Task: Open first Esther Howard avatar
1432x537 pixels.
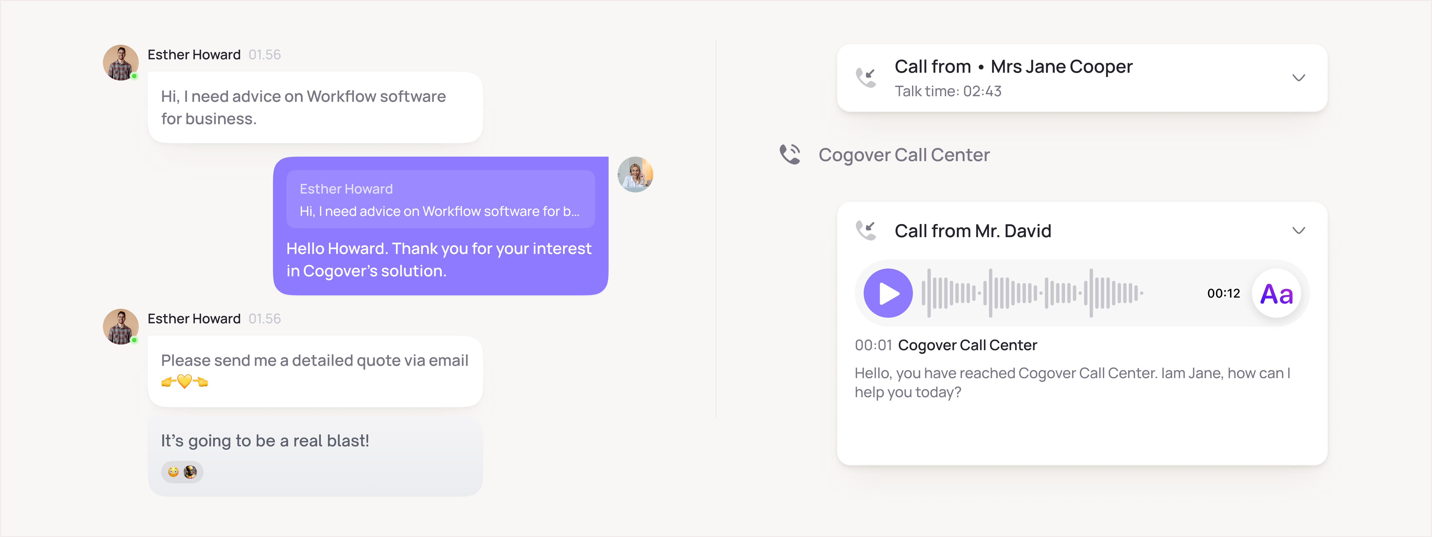Action: tap(121, 63)
